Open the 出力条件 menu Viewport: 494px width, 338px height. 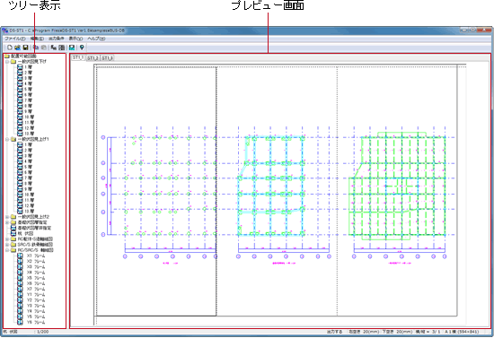(x=56, y=39)
